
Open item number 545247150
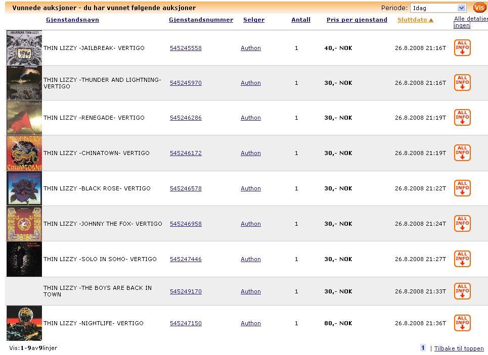tap(186, 323)
